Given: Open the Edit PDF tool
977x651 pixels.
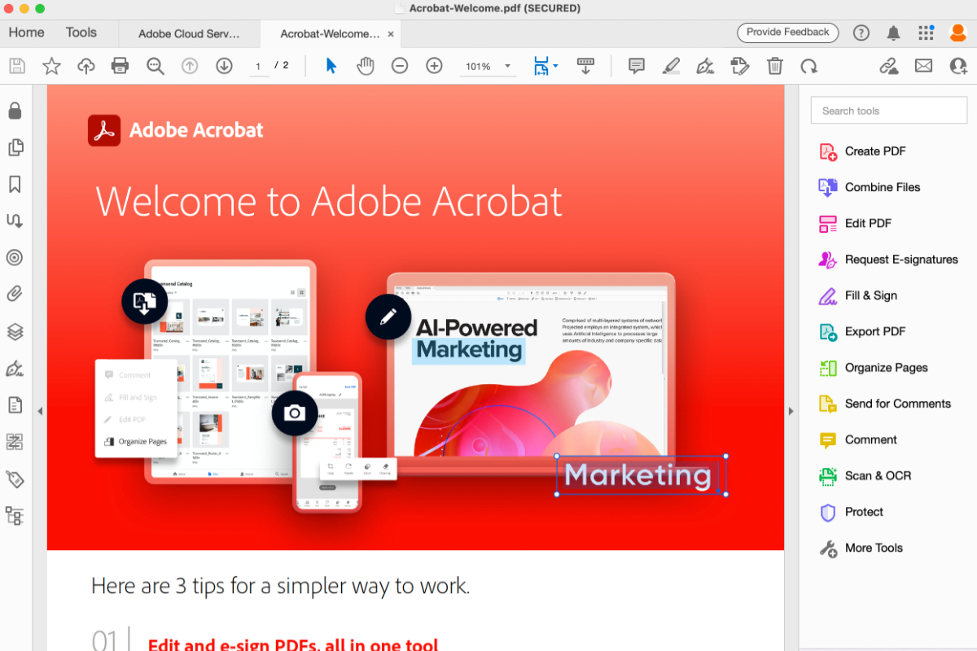Looking at the screenshot, I should [x=868, y=223].
